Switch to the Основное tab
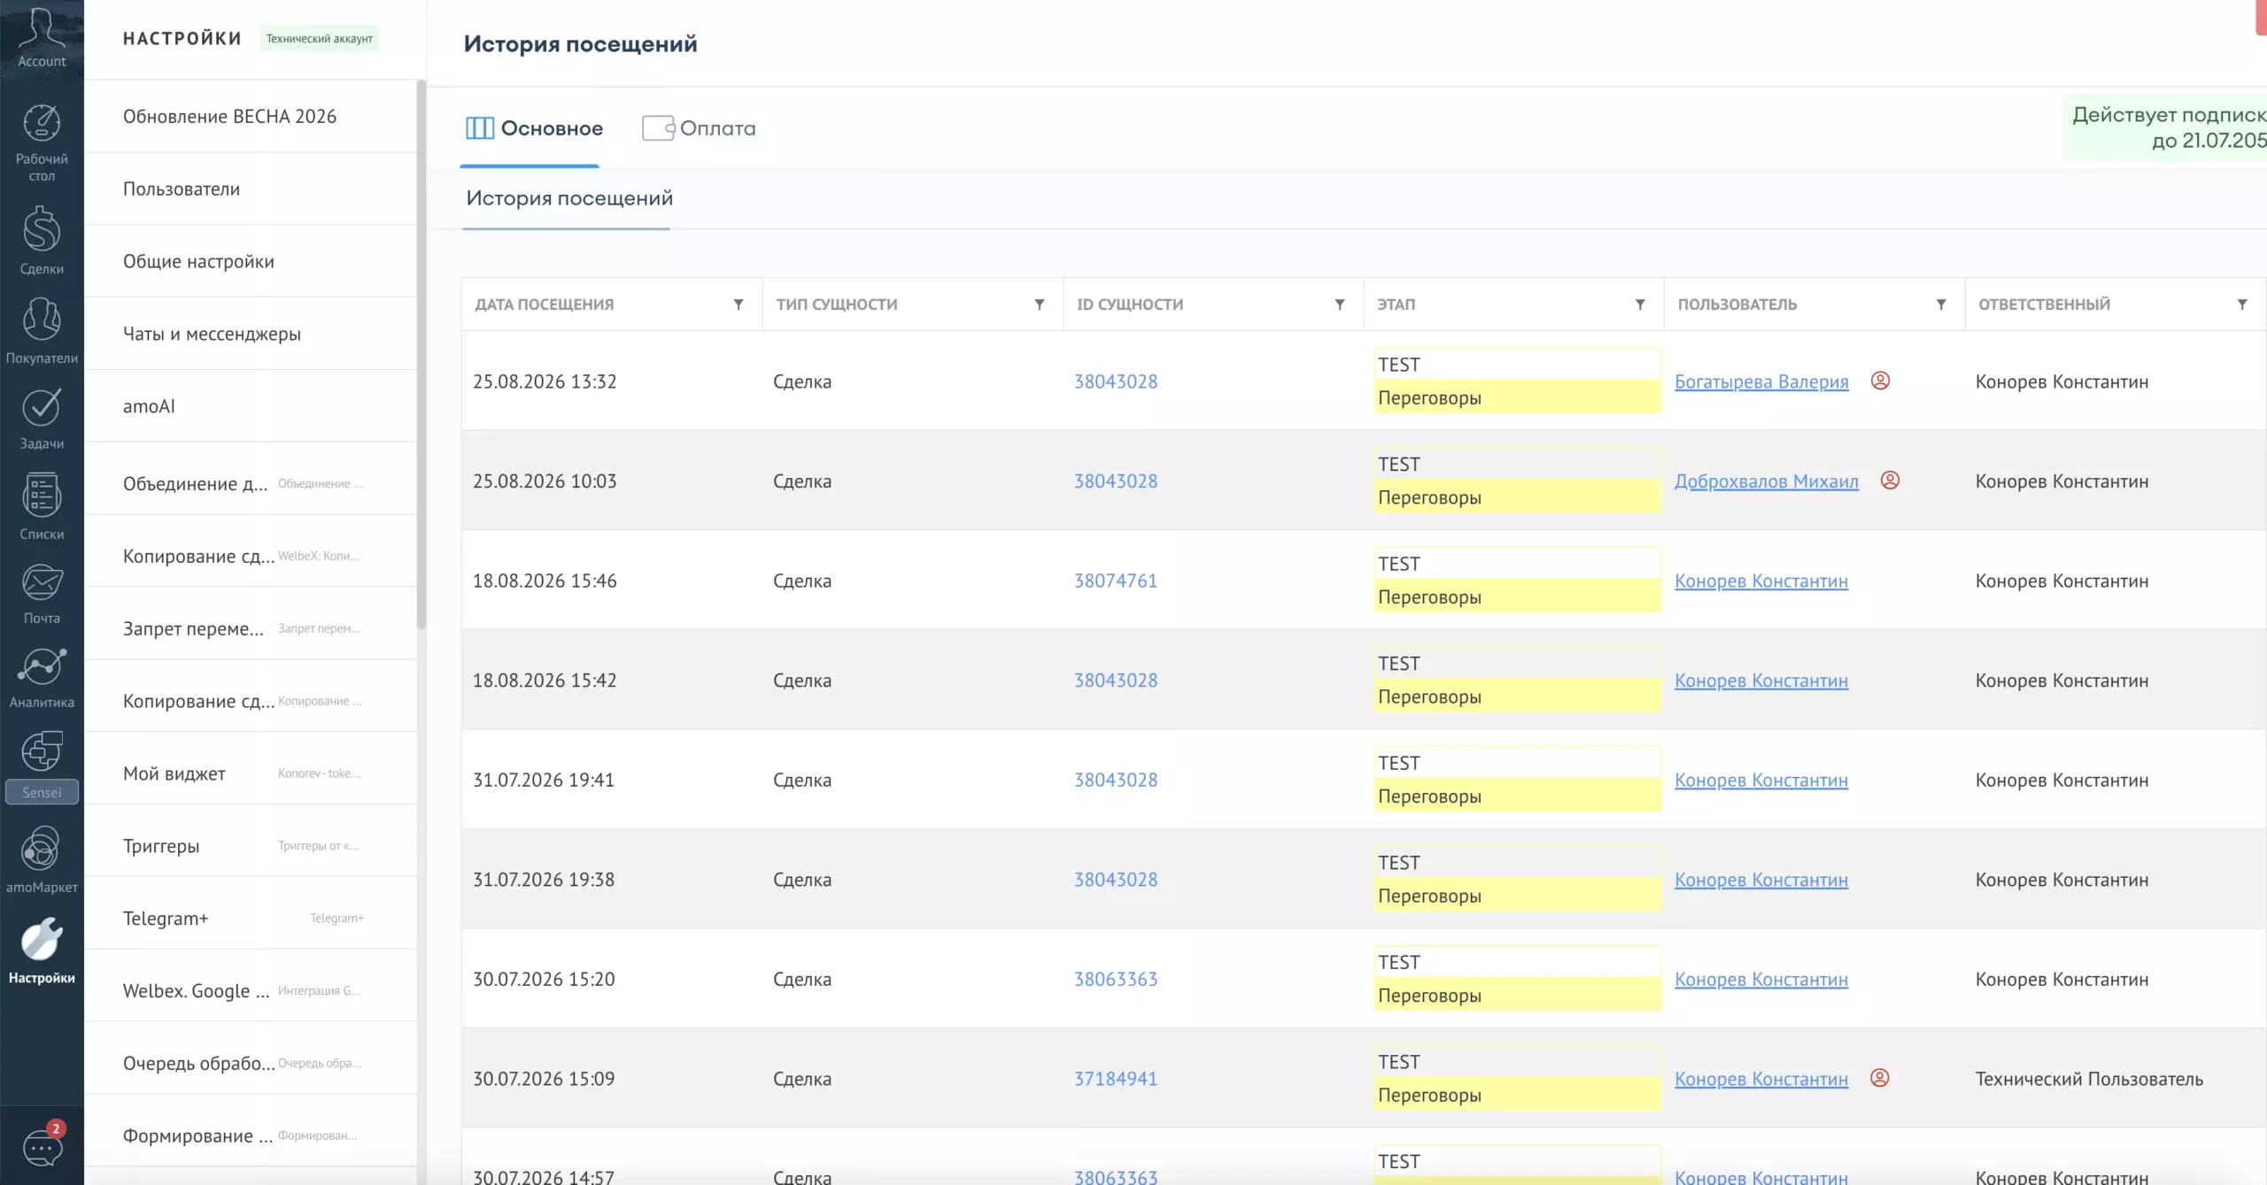The image size is (2267, 1185). [x=534, y=128]
